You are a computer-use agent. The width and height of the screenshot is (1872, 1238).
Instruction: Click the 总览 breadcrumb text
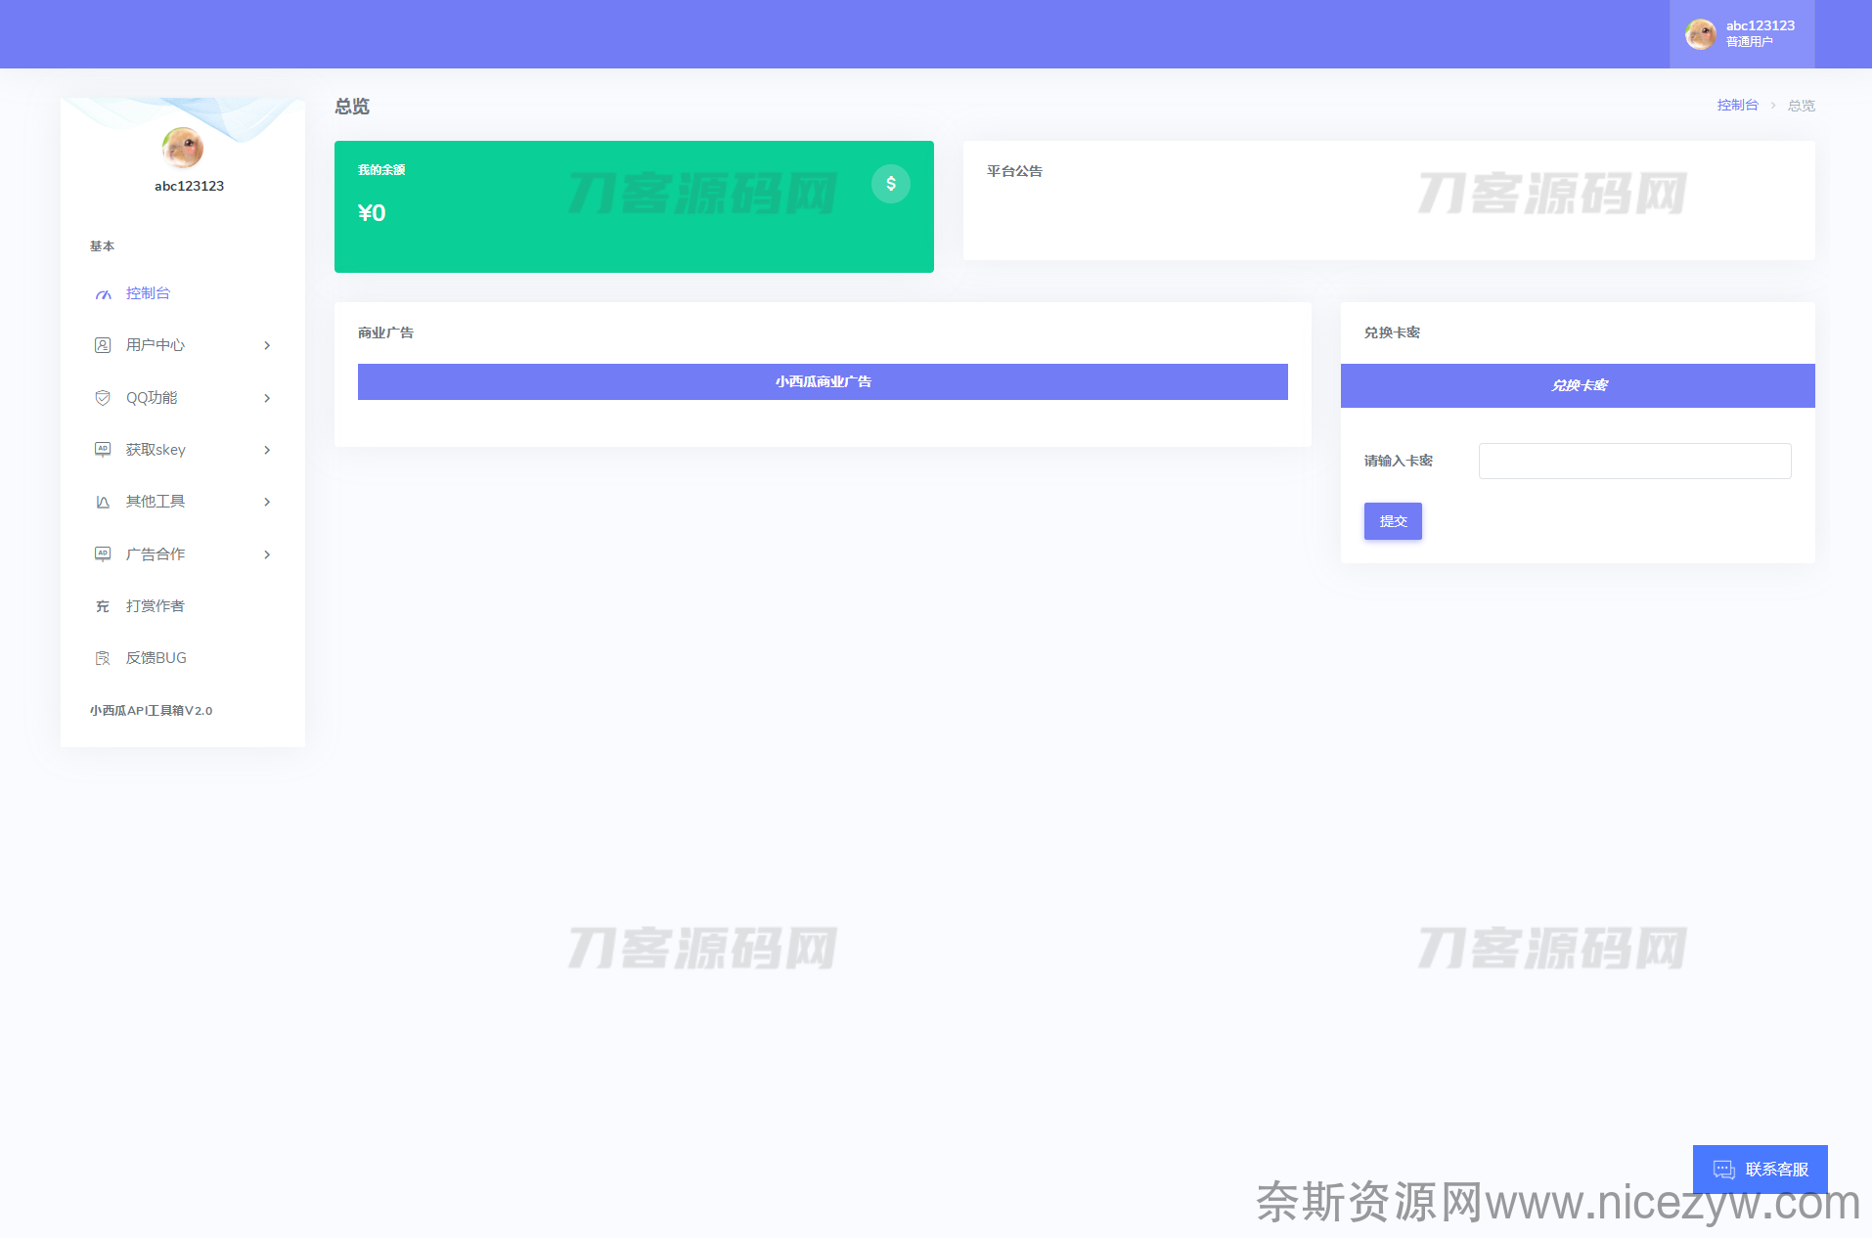1802,106
